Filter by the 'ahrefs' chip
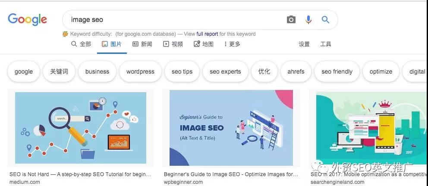This screenshot has height=186, width=428. [296, 71]
